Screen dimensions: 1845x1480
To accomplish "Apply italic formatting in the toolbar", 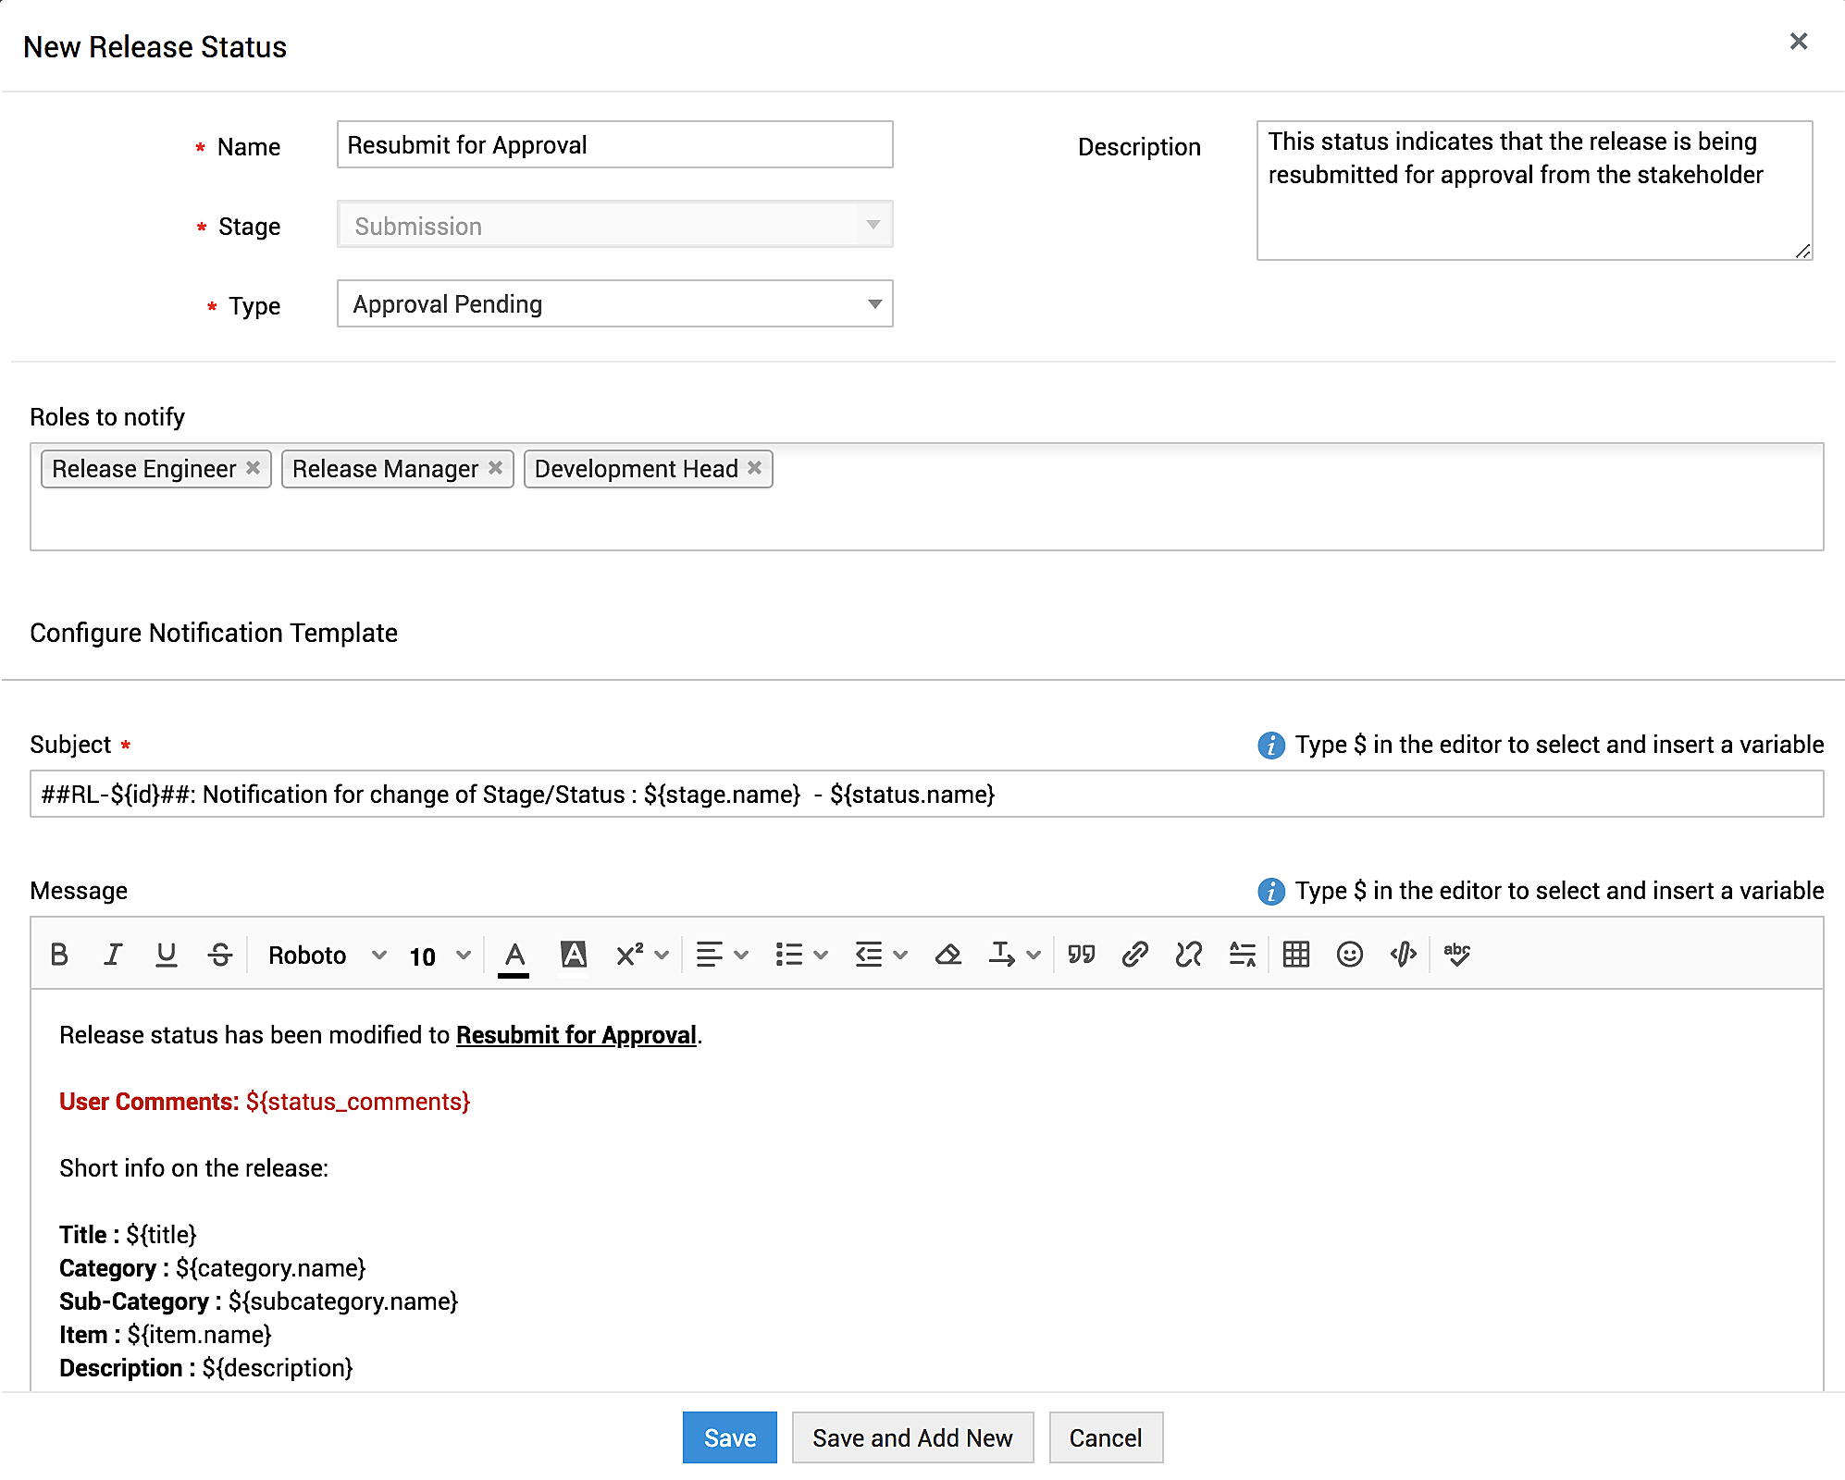I will pos(113,954).
